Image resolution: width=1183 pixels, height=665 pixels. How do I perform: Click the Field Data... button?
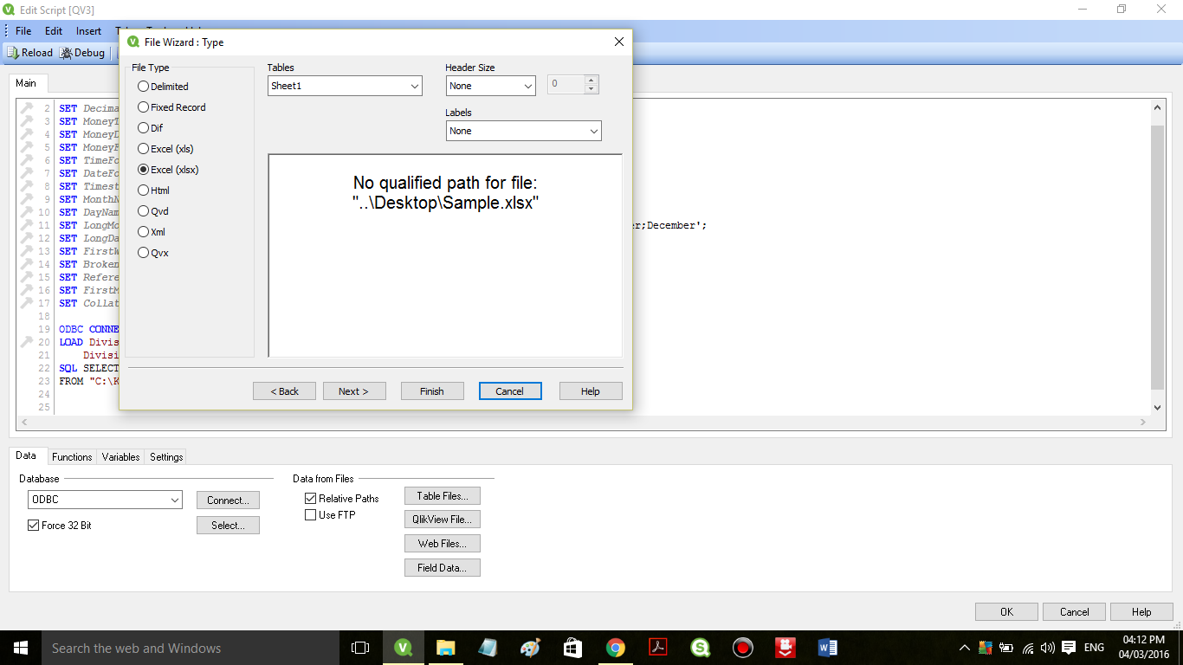coord(443,568)
